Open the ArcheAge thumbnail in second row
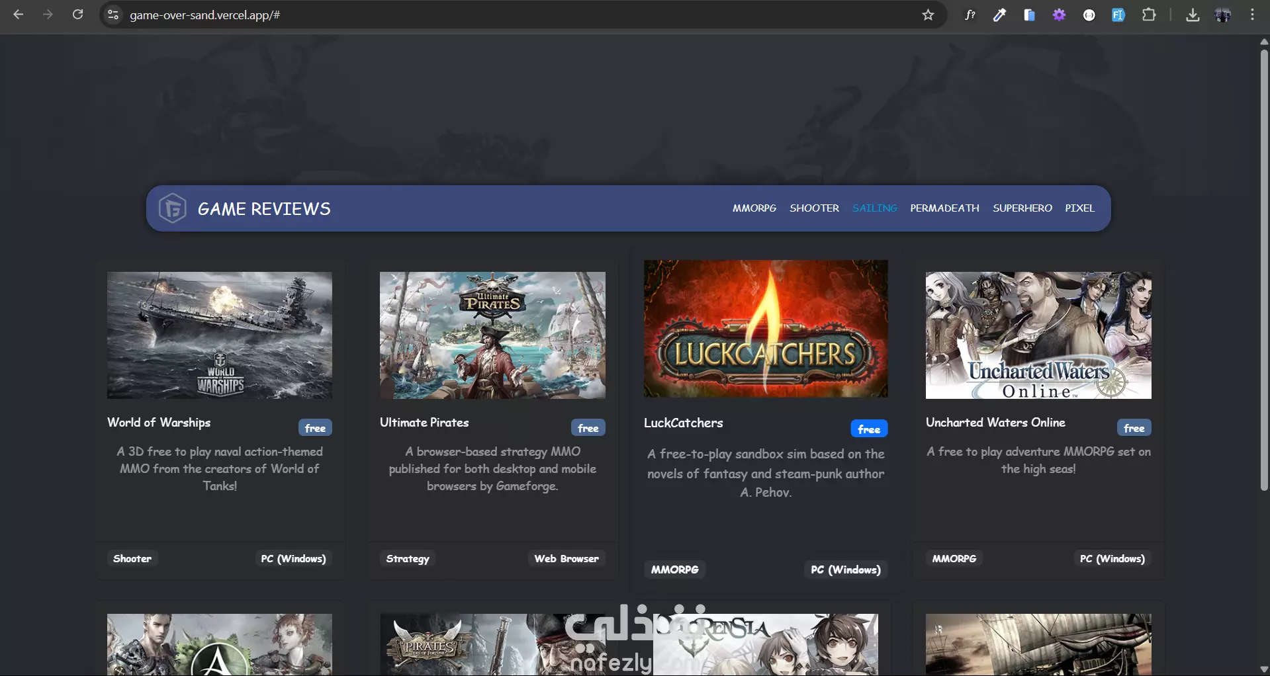This screenshot has width=1270, height=676. click(x=220, y=644)
